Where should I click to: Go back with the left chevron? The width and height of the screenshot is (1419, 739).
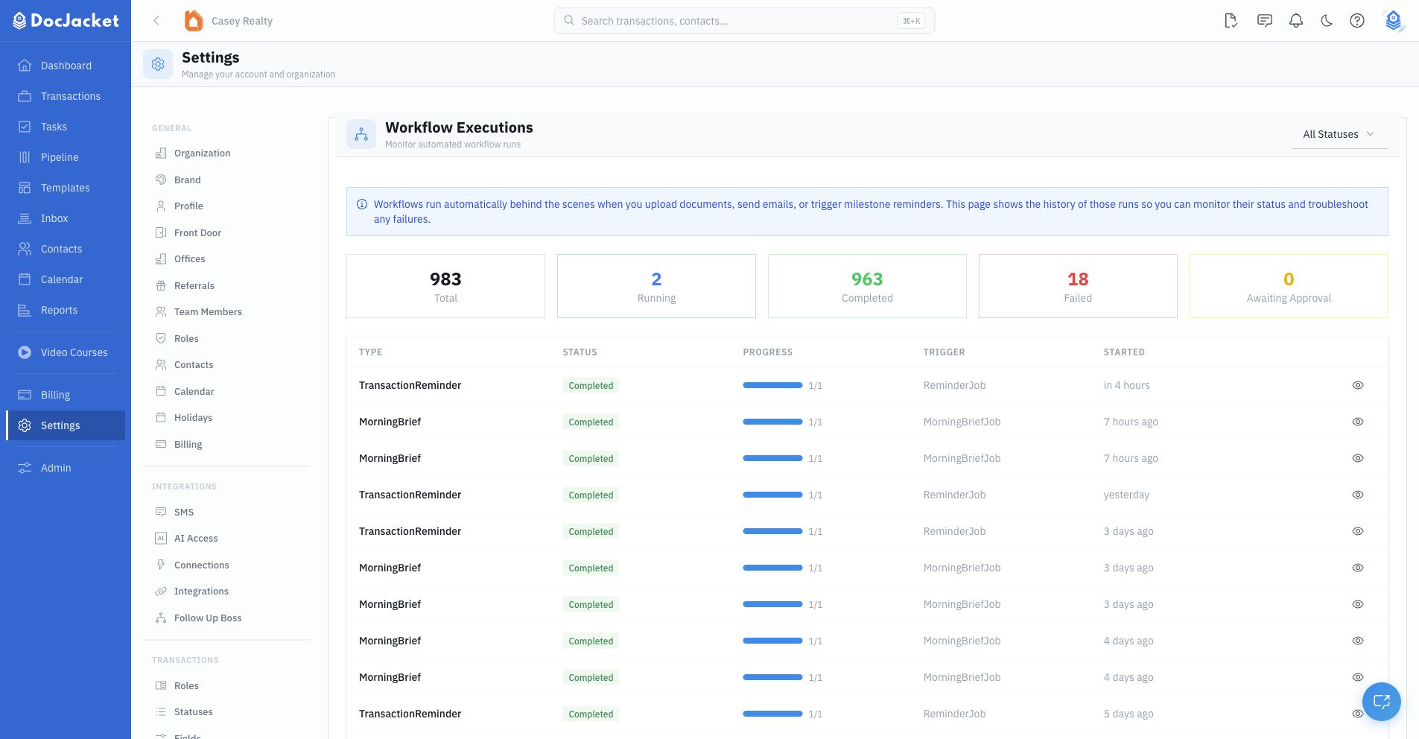[x=156, y=21]
